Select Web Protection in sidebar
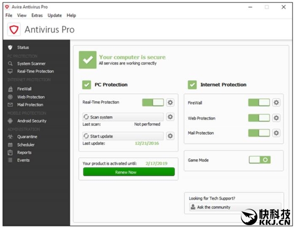 [x=31, y=97]
